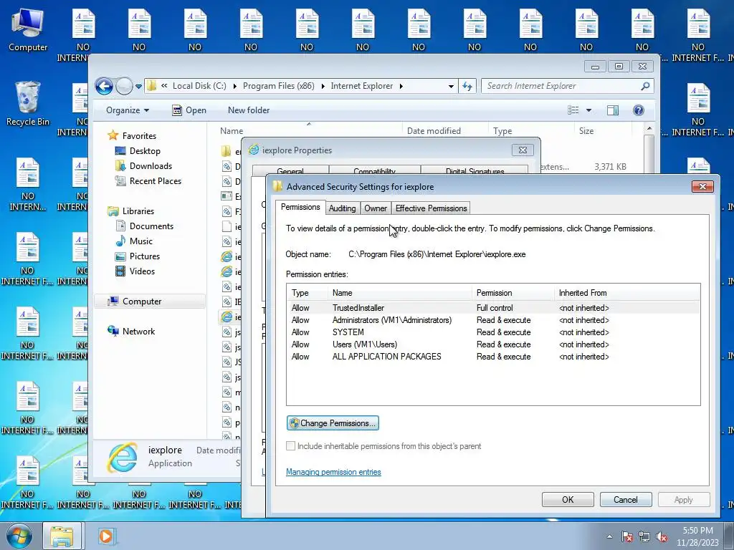Show hidden tray icons arrow
This screenshot has height=550, width=734.
pyautogui.click(x=609, y=536)
